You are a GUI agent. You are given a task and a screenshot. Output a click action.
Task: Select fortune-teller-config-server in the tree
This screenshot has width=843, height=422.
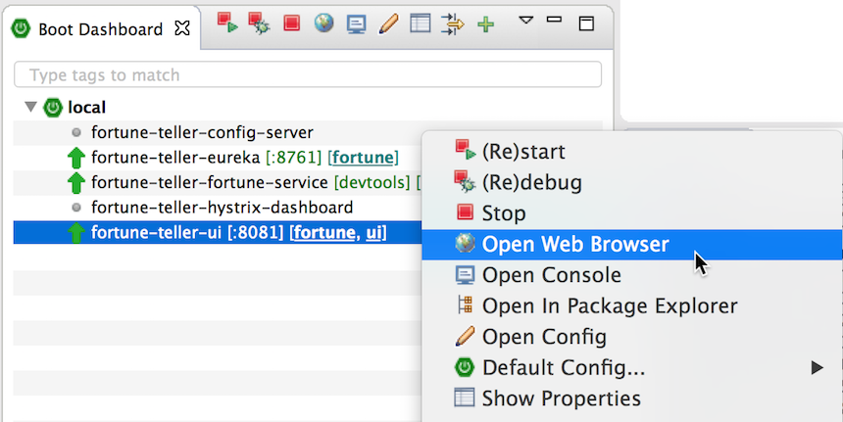click(202, 132)
